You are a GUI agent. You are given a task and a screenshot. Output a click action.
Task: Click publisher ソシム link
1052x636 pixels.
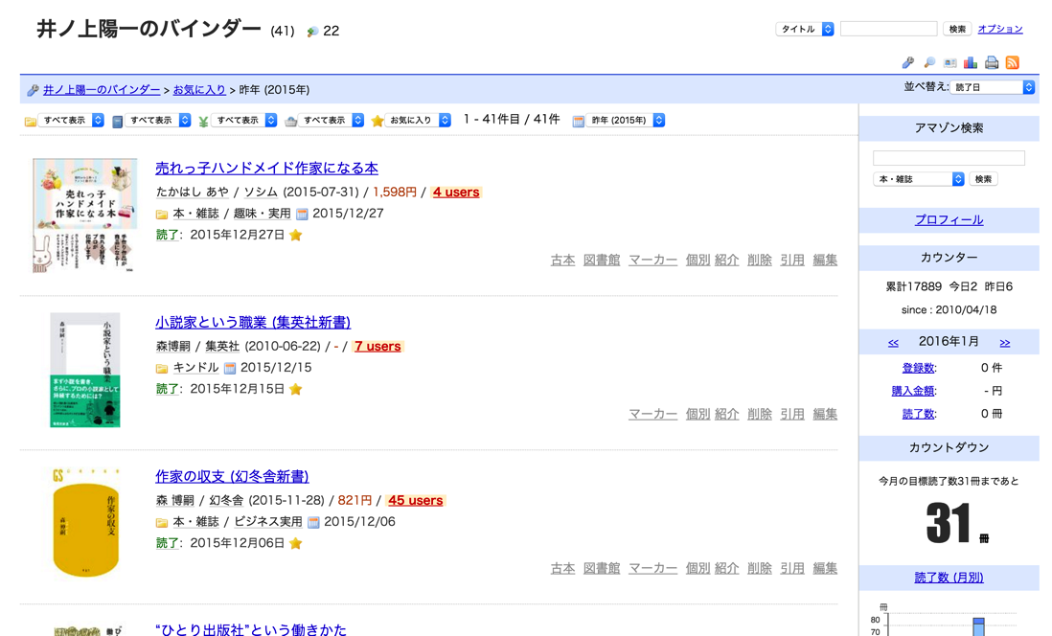261,193
